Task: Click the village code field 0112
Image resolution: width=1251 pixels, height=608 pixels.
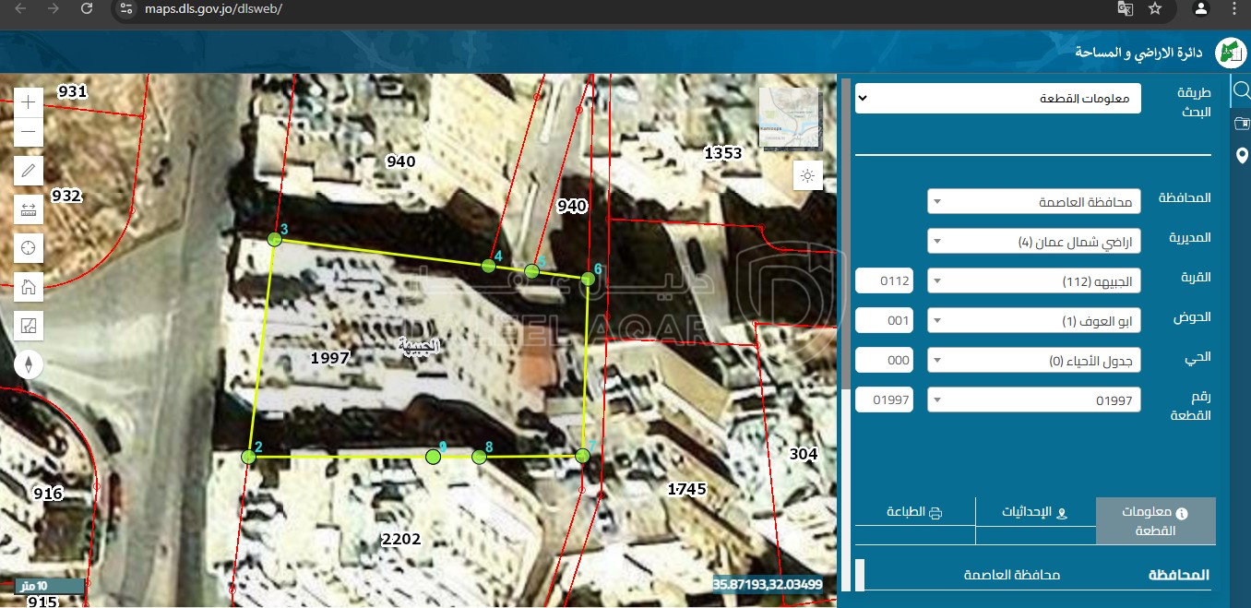Action: 884,280
